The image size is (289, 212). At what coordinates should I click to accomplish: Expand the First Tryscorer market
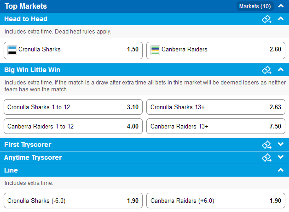pos(281,144)
